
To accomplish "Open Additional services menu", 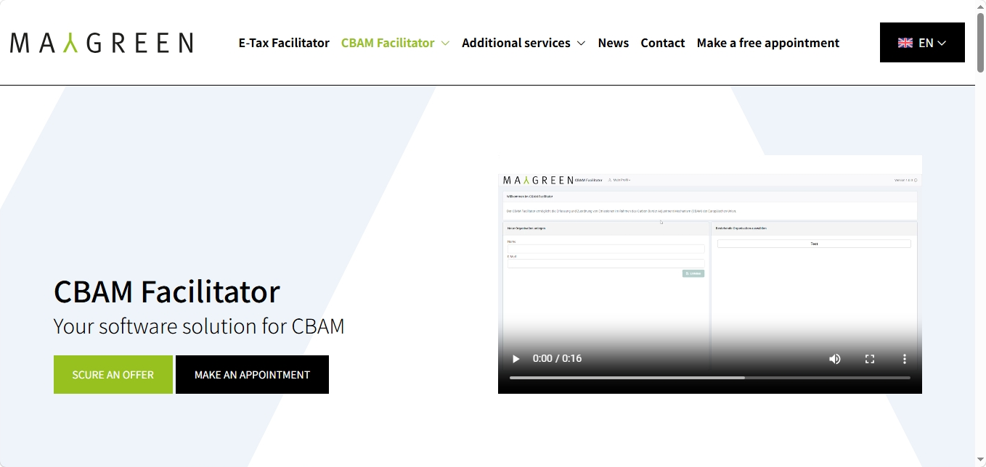I will point(516,43).
